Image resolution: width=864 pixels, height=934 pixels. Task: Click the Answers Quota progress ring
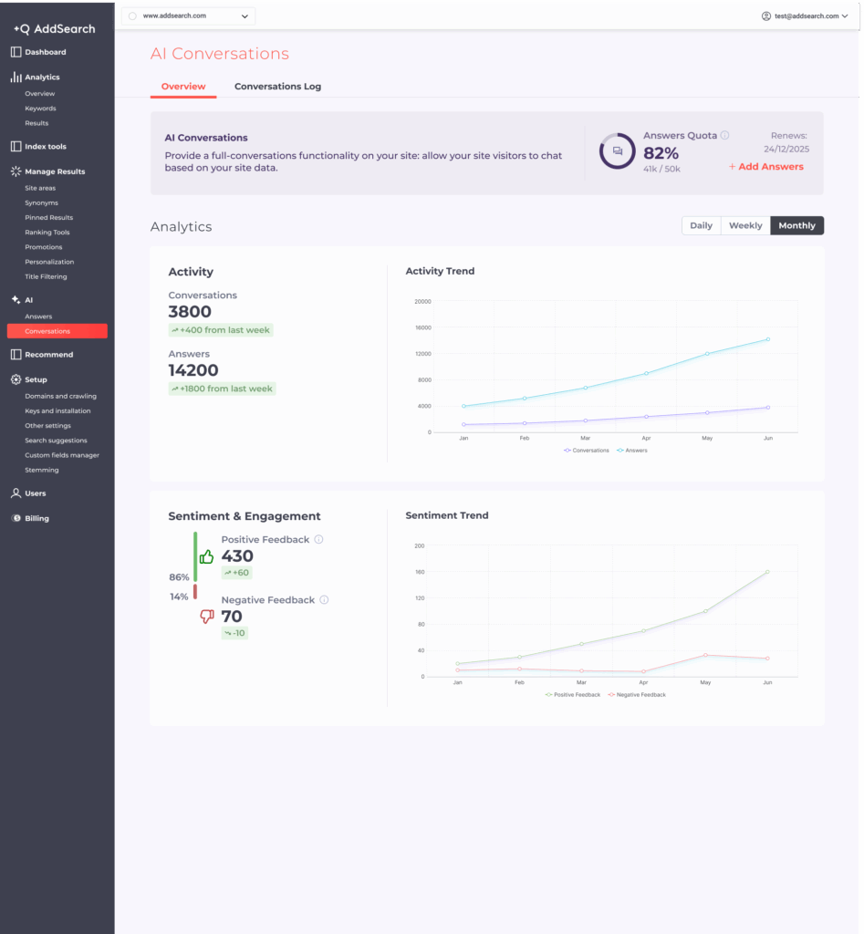coord(618,150)
